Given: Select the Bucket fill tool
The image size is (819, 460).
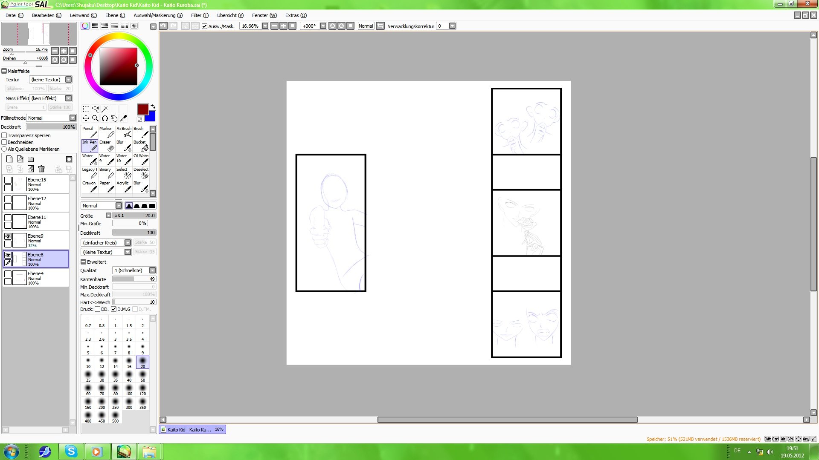Looking at the screenshot, I should click(x=141, y=146).
